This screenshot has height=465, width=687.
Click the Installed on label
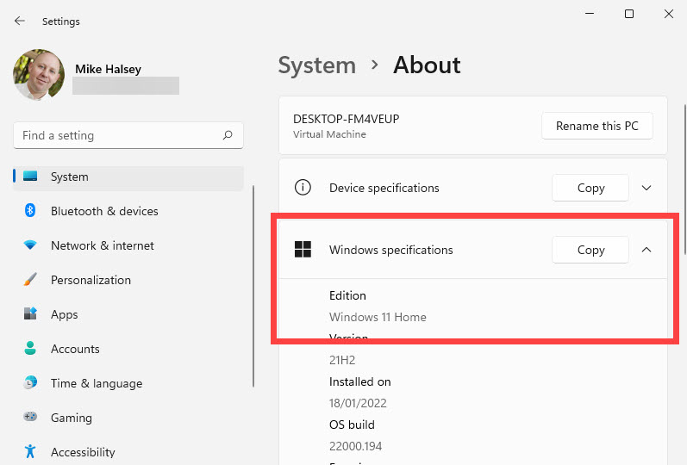[x=359, y=381]
